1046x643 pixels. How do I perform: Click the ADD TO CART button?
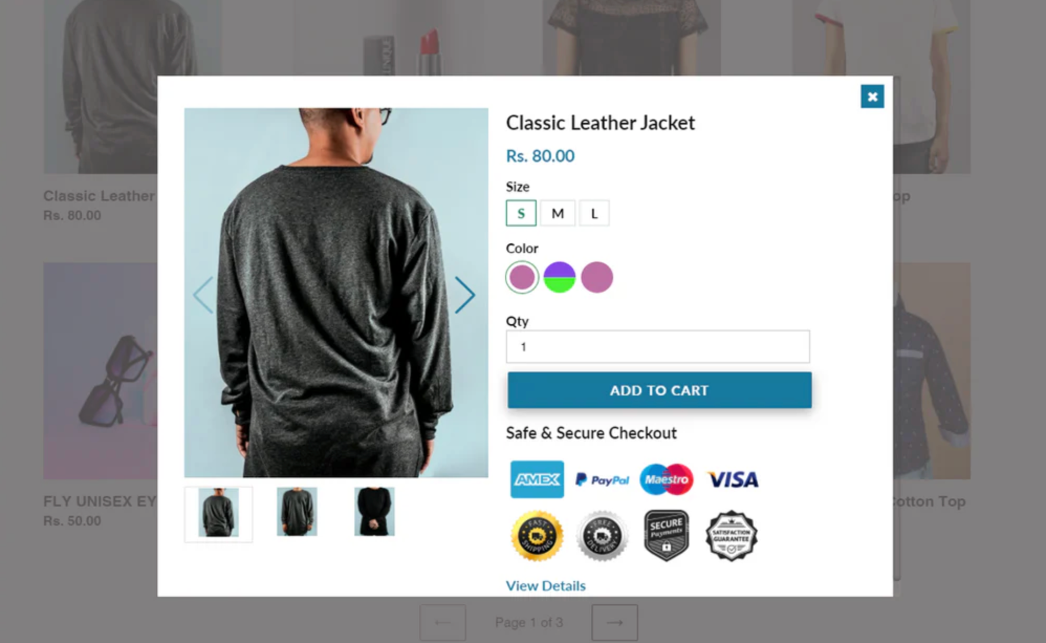[x=659, y=390]
